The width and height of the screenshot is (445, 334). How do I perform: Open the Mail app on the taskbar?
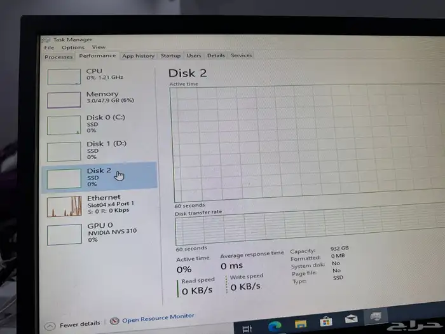351,319
